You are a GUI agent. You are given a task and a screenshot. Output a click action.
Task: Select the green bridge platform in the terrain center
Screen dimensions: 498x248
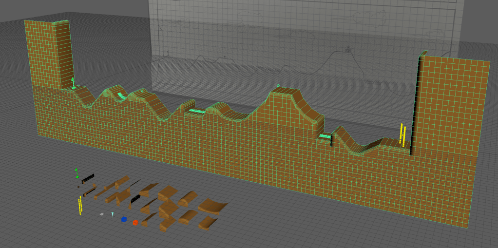point(197,111)
